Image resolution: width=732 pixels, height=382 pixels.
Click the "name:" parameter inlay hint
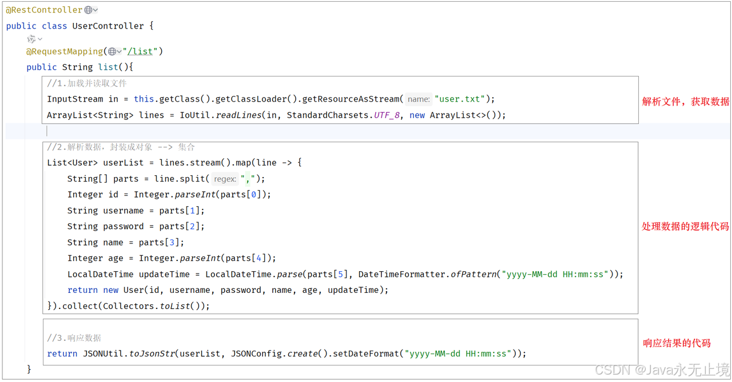tap(419, 99)
